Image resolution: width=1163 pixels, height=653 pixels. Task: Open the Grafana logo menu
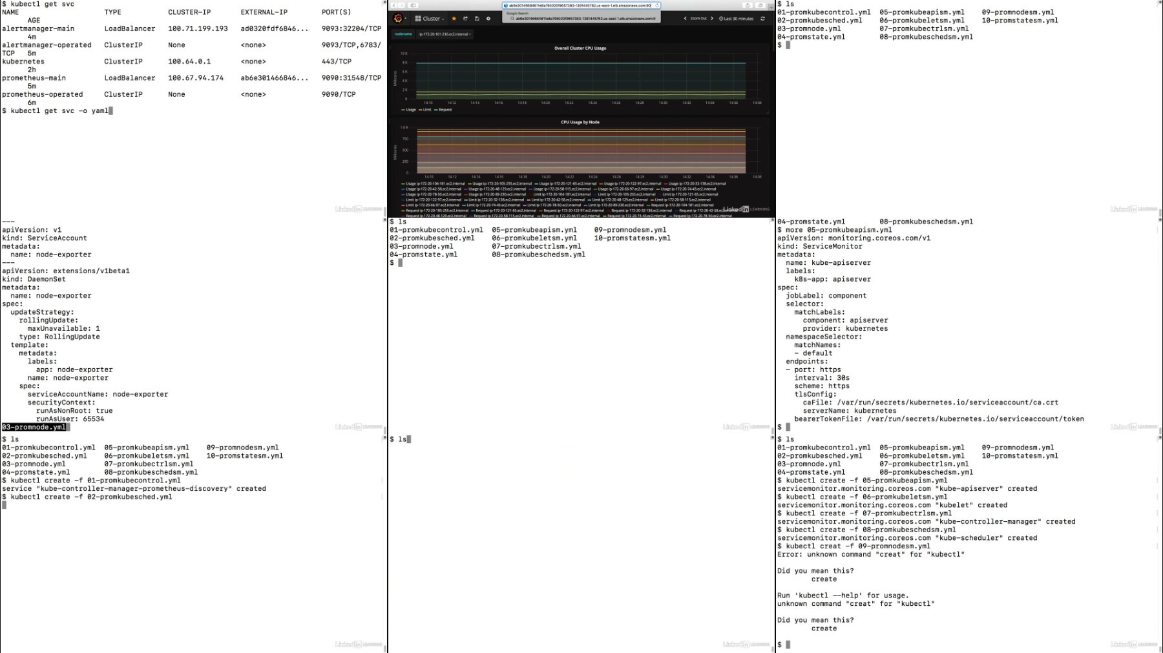point(399,18)
